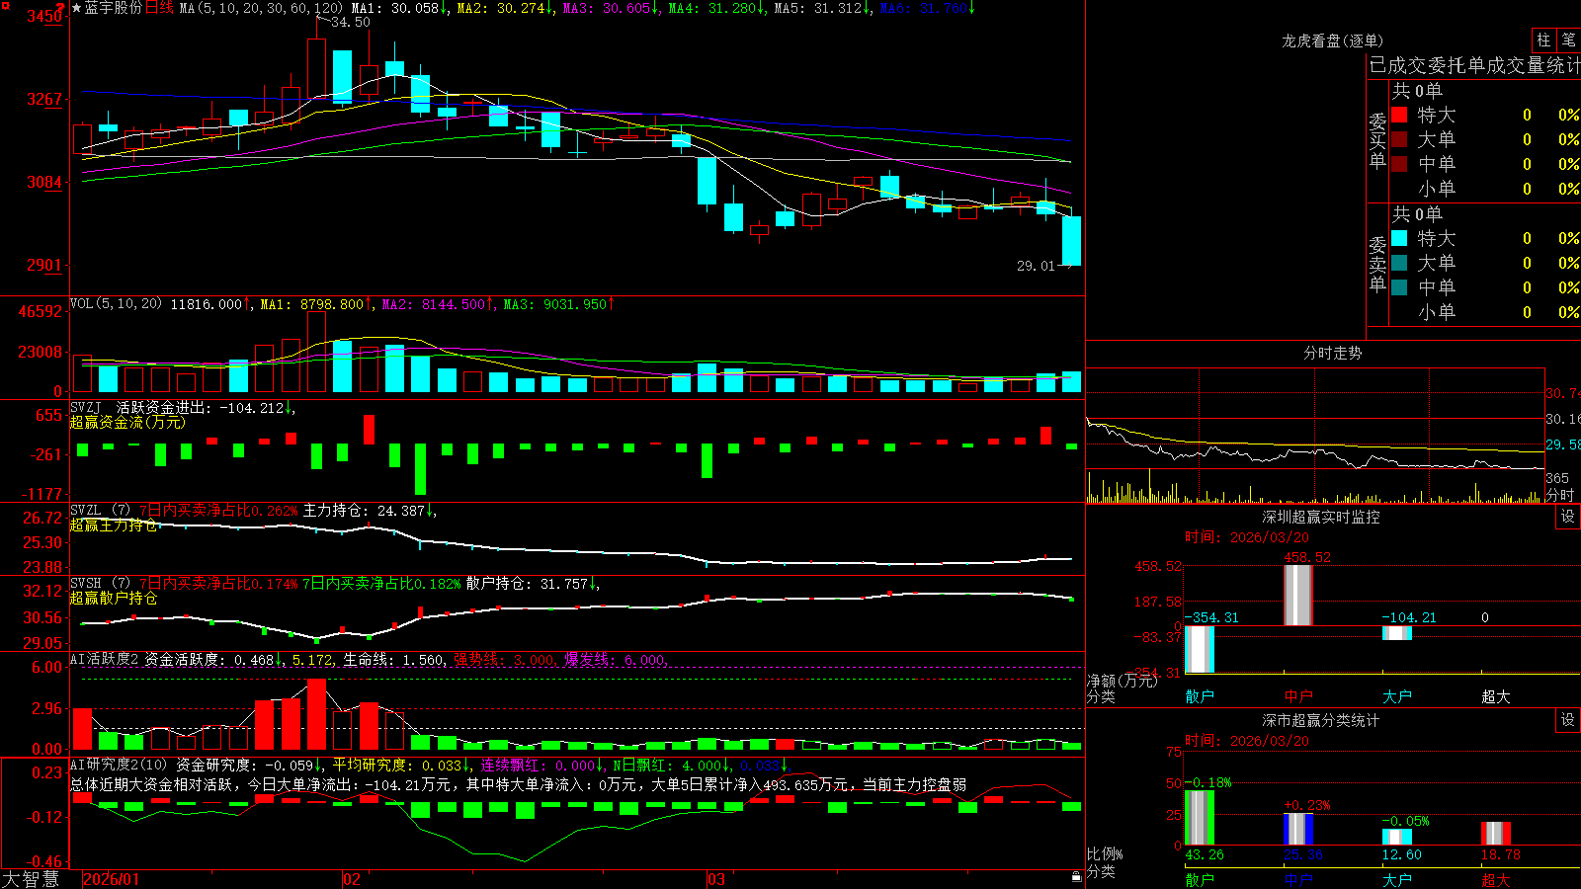This screenshot has height=889, width=1581.
Task: Click the 活跃资金进出: -104.212 reading
Action: pyautogui.click(x=202, y=407)
